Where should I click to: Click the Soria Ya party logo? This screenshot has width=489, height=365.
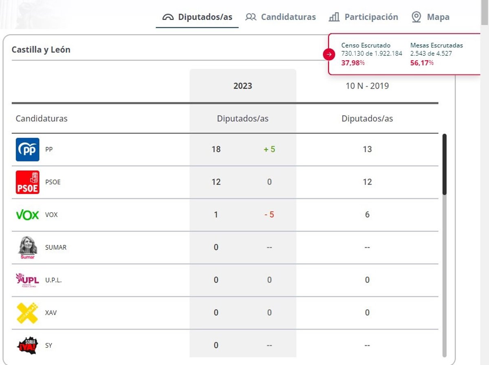click(27, 345)
